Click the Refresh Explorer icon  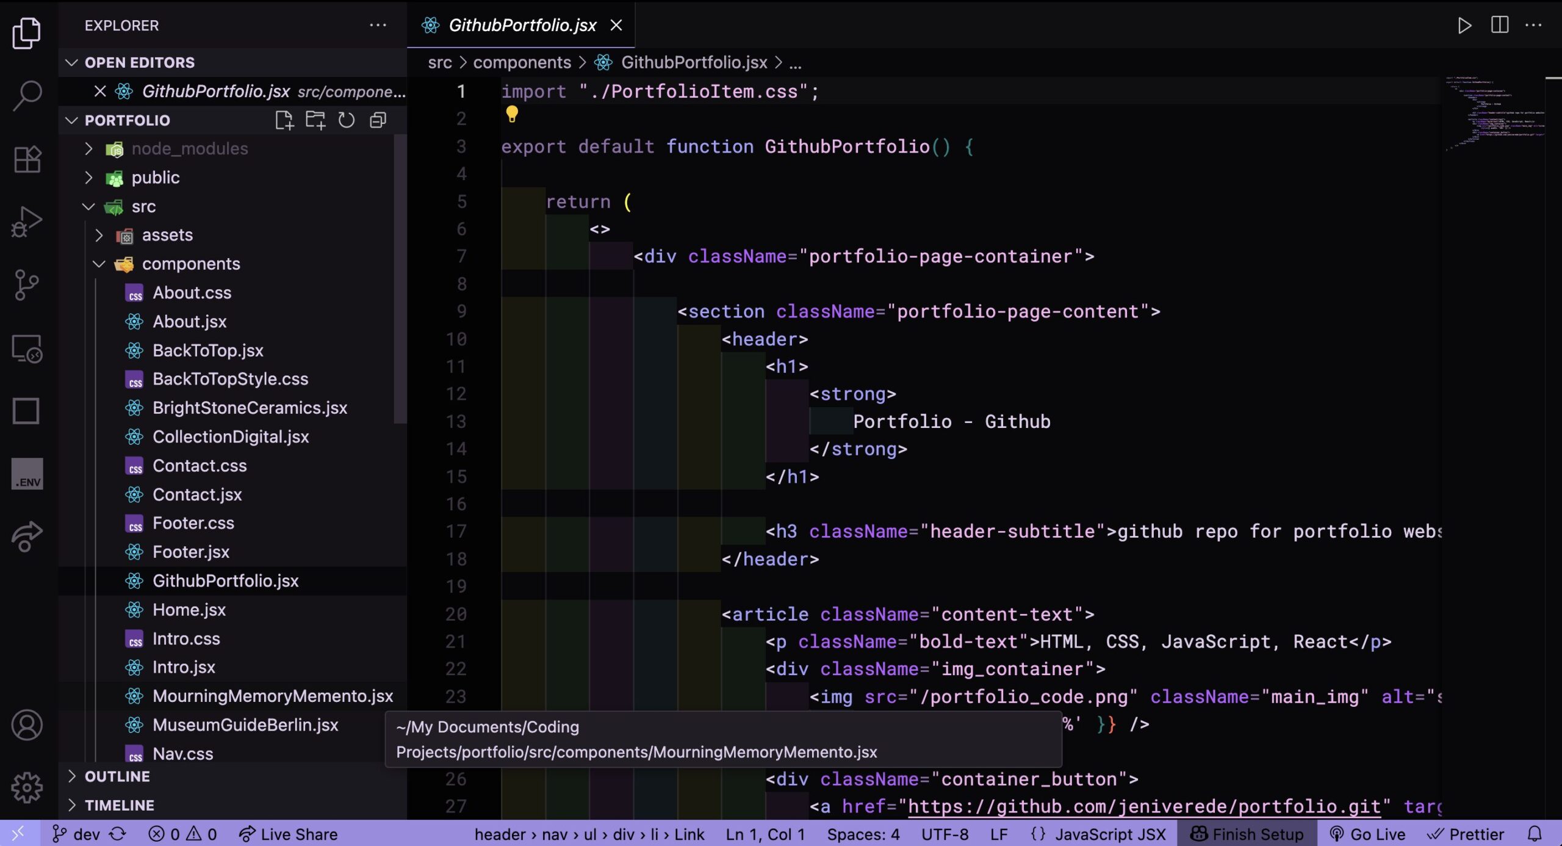[x=346, y=120]
